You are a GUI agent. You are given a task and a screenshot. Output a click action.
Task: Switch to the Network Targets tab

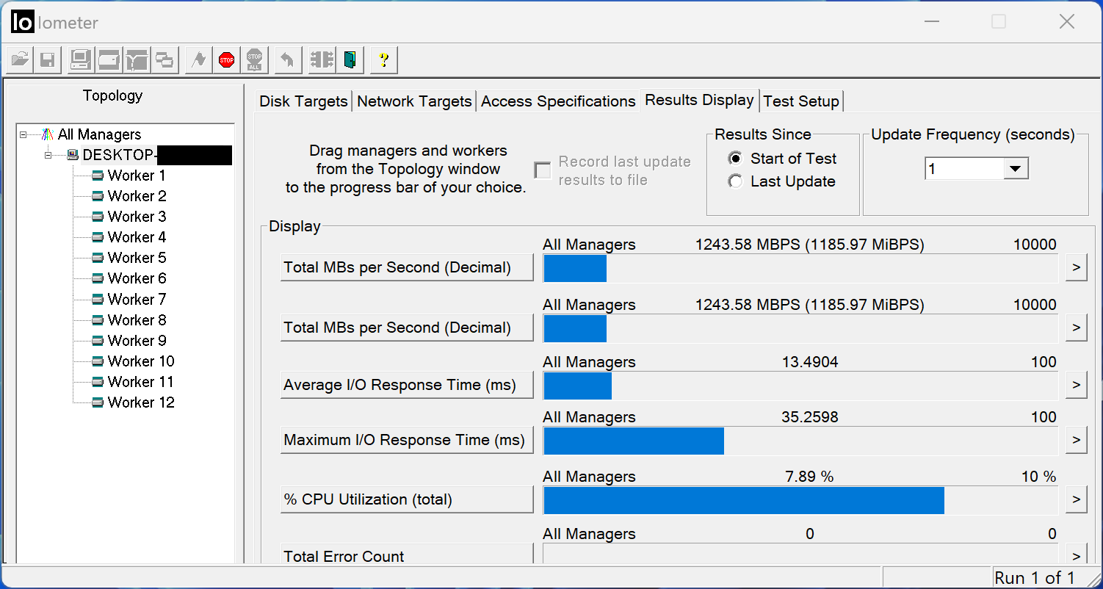point(414,101)
